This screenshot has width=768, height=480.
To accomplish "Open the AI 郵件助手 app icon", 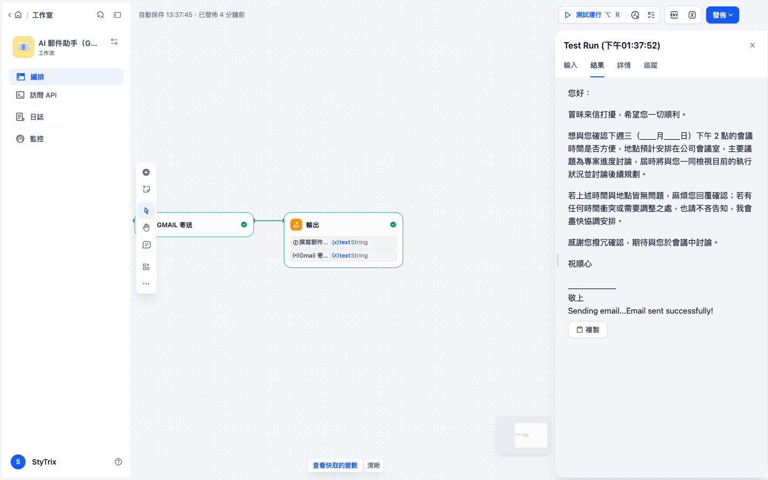I will pos(23,47).
